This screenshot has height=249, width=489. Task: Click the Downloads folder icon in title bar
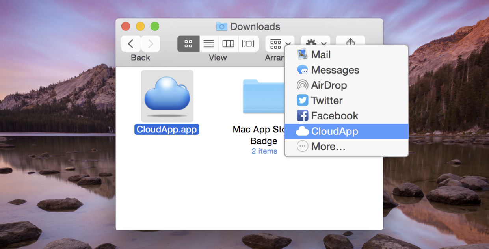222,26
